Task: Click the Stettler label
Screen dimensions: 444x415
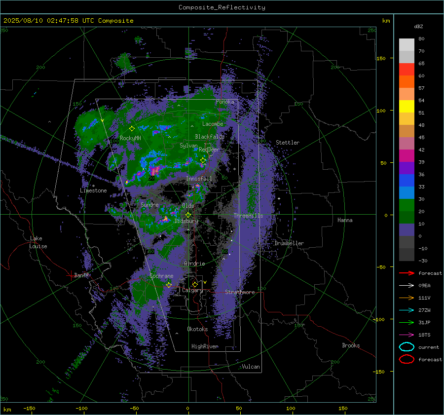Action: (x=288, y=143)
